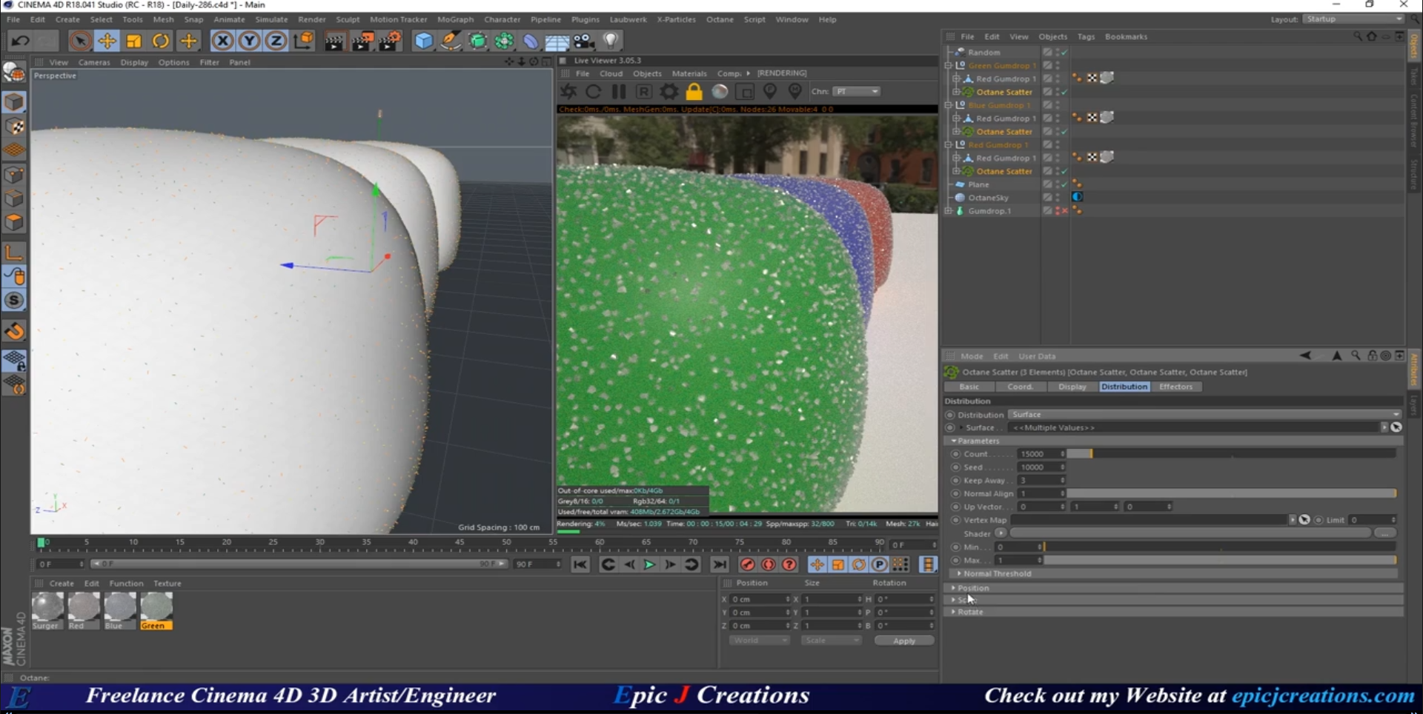Toggle Seed parameter animation dot

955,467
